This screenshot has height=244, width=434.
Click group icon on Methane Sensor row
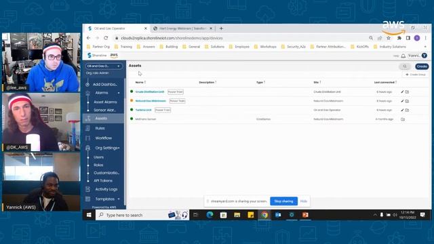(403, 119)
